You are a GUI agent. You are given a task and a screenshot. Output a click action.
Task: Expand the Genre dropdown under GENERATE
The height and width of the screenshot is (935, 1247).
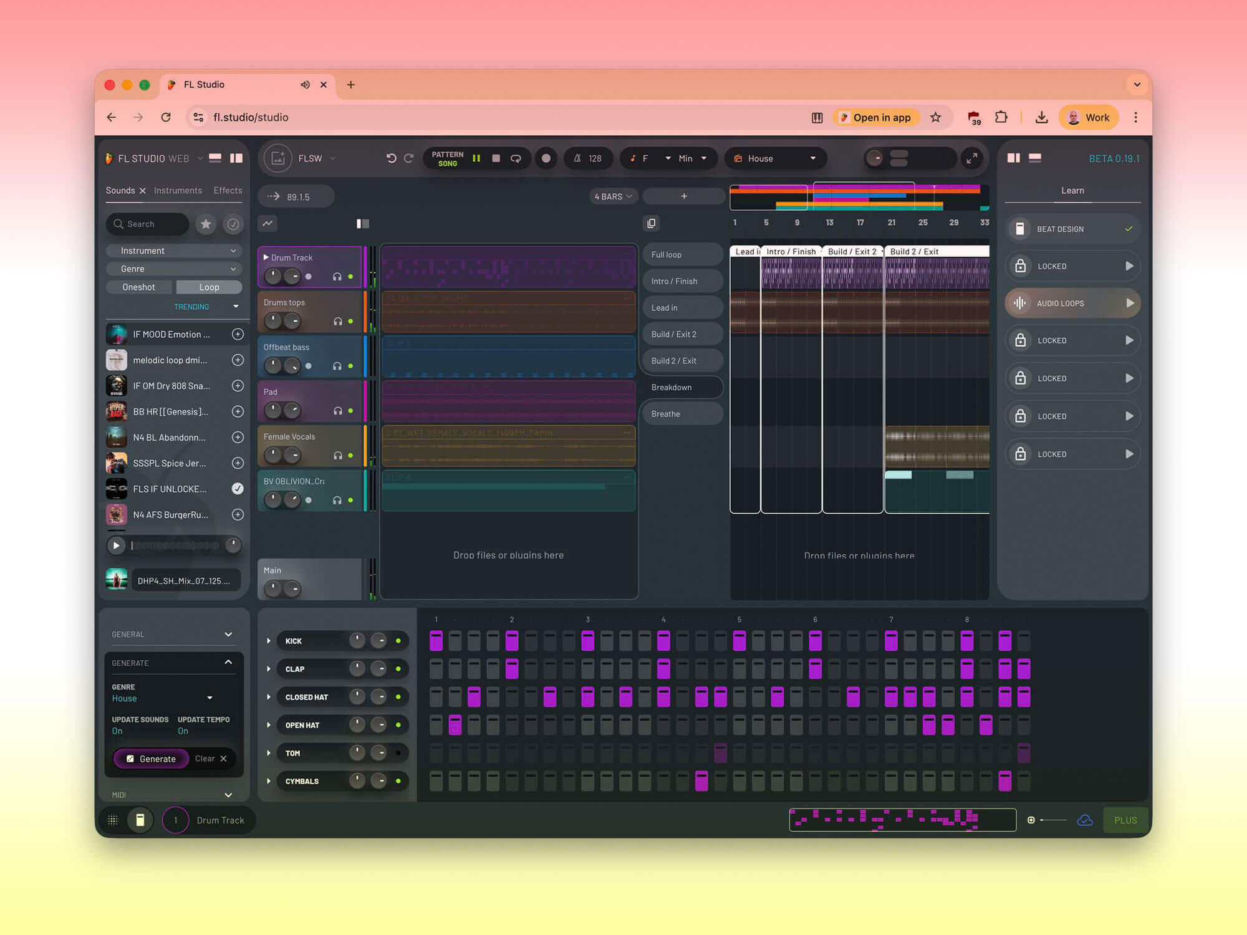pos(209,698)
